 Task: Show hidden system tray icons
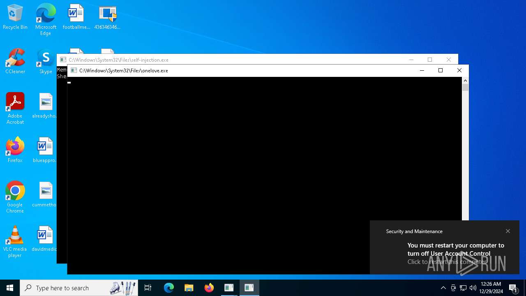click(443, 288)
